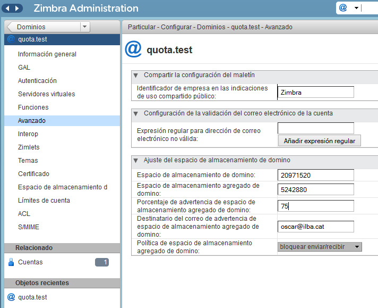
Task: Open Servidores virtuales section
Action: pos(47,94)
